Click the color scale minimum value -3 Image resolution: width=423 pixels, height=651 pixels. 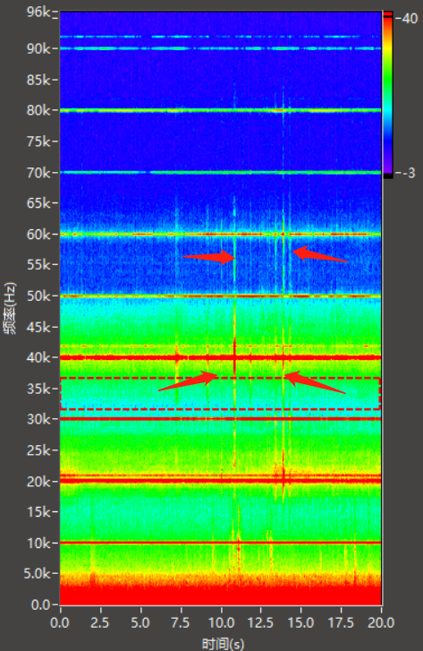coord(408,173)
